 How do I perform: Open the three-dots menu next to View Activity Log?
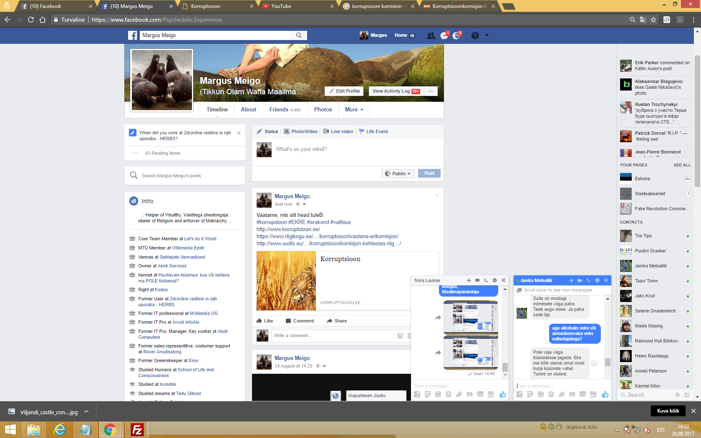[x=431, y=91]
